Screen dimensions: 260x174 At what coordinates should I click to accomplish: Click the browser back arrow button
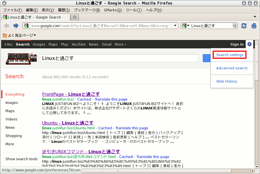6,26
